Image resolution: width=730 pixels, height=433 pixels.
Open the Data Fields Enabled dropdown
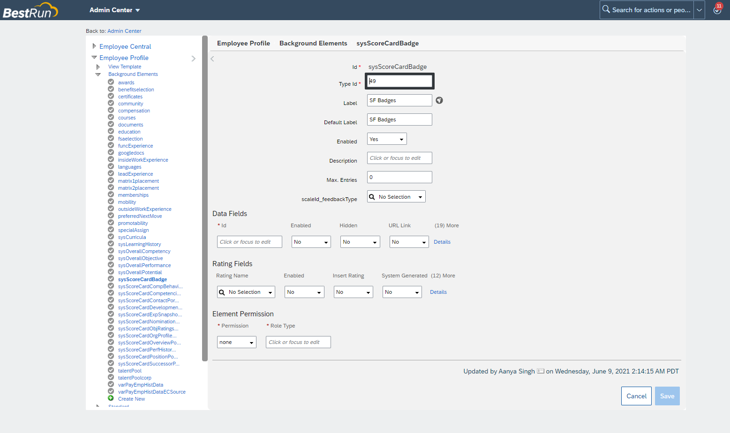pos(311,242)
